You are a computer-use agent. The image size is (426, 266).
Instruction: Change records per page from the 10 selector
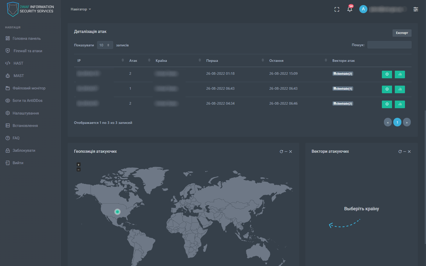coord(105,45)
